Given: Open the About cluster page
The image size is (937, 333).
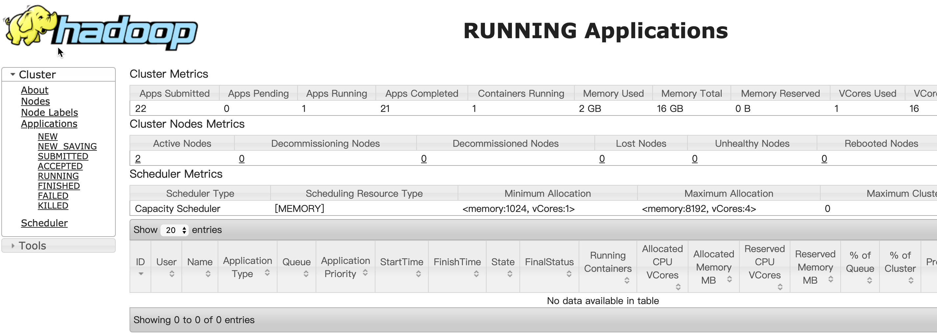Looking at the screenshot, I should point(35,90).
